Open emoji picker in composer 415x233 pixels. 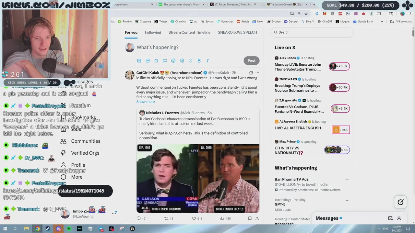(173, 61)
